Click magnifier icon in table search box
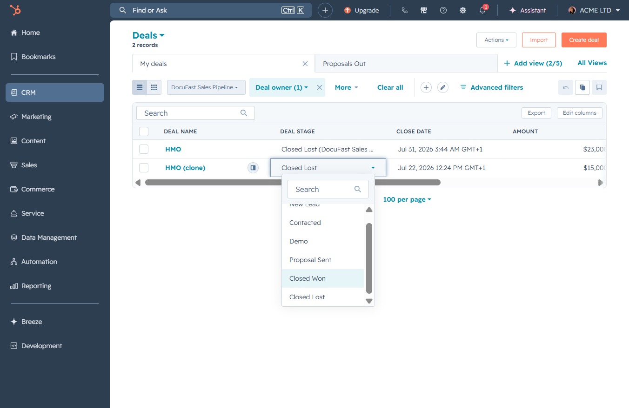The width and height of the screenshot is (629, 408). (x=244, y=113)
